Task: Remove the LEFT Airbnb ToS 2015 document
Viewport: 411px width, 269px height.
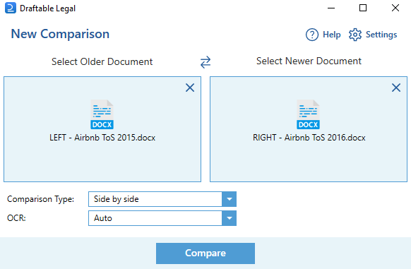Action: coord(190,88)
